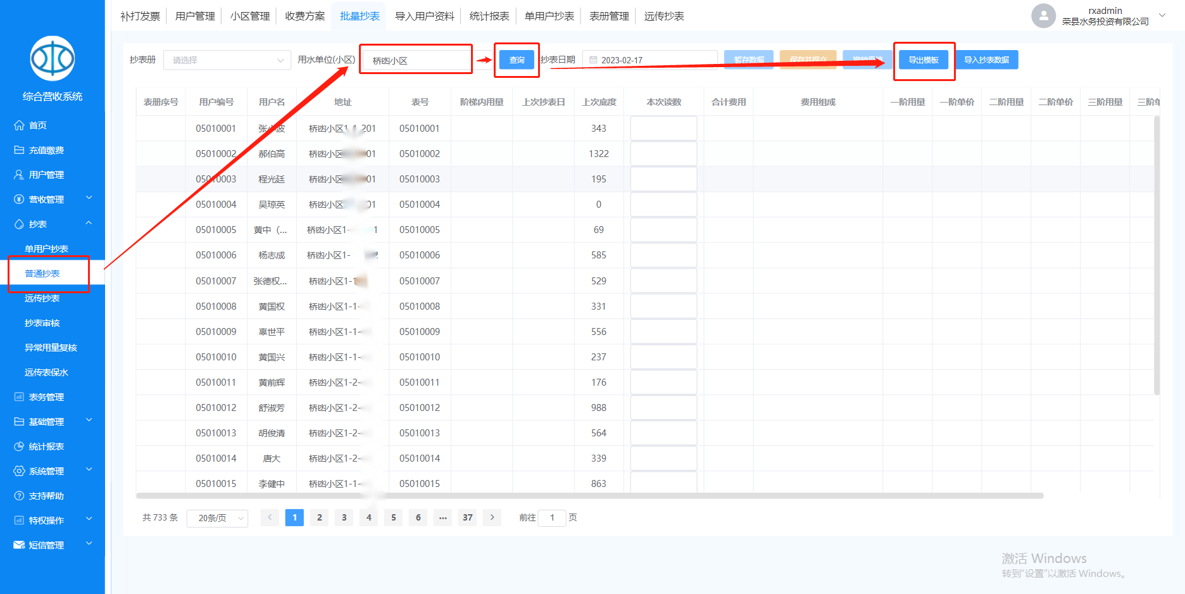Click the 表务管理 icon in sidebar
This screenshot has height=594, width=1185.
[x=19, y=397]
